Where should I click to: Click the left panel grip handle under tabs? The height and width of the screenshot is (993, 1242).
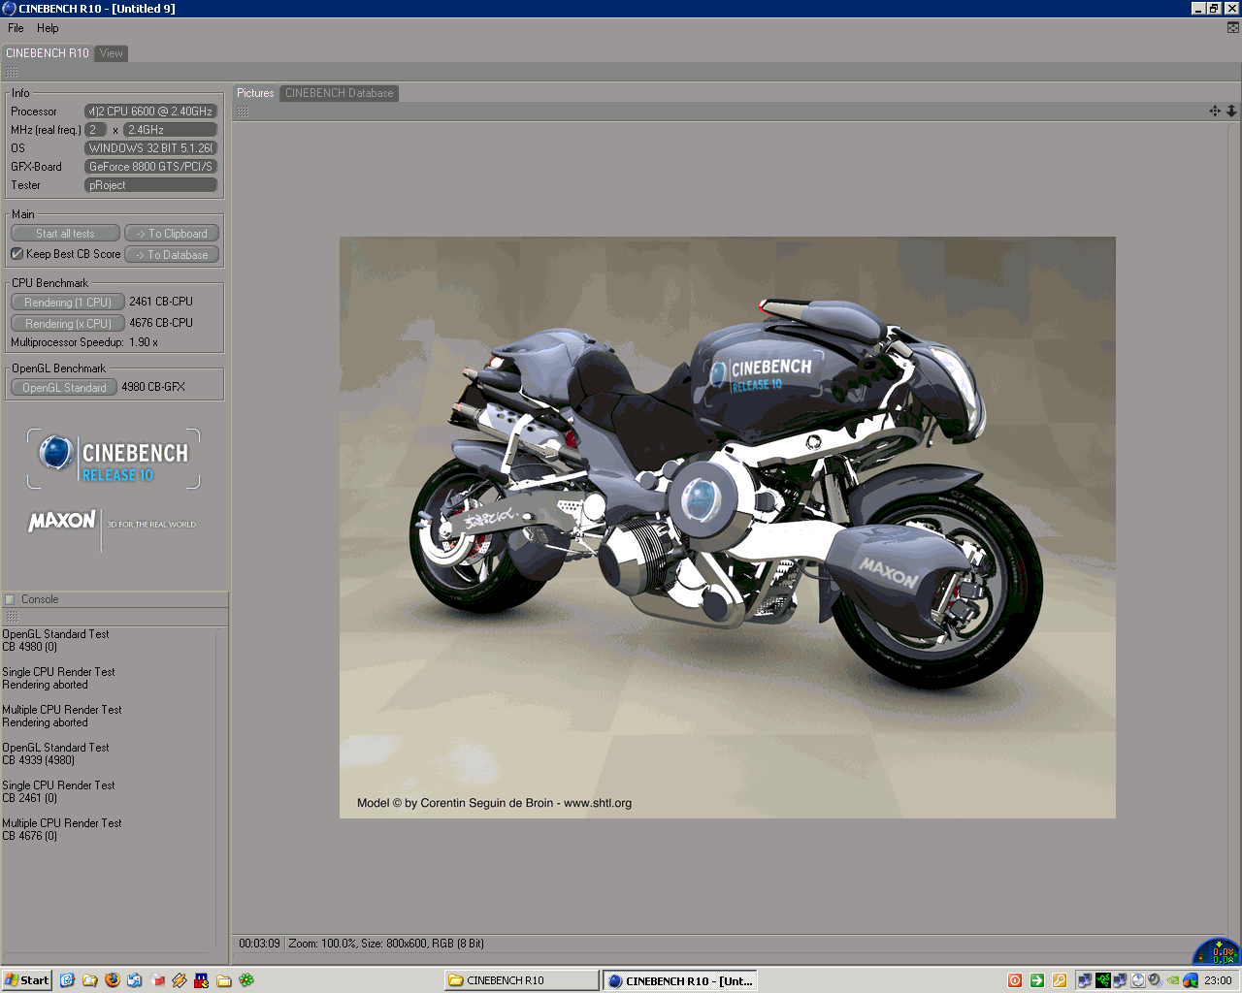tap(12, 73)
